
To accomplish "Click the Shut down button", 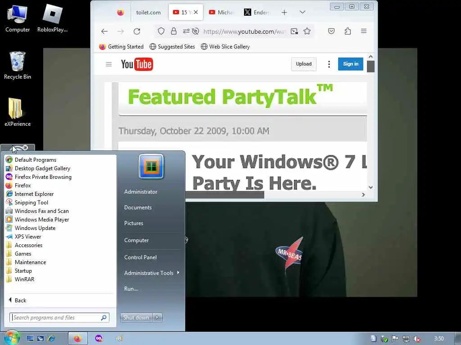I will tap(136, 318).
